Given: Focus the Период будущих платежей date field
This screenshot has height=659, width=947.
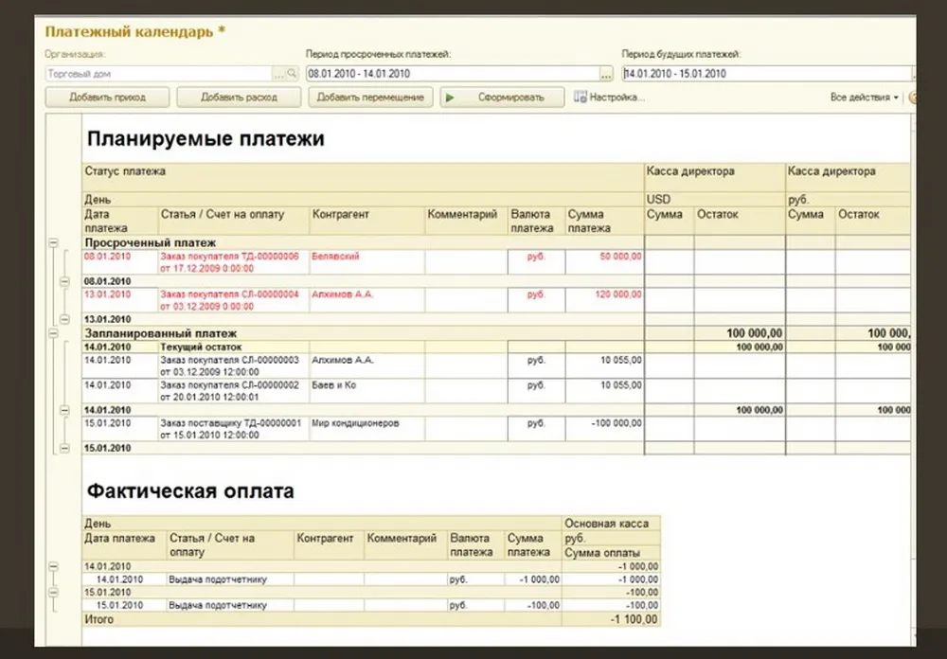Looking at the screenshot, I should [765, 74].
